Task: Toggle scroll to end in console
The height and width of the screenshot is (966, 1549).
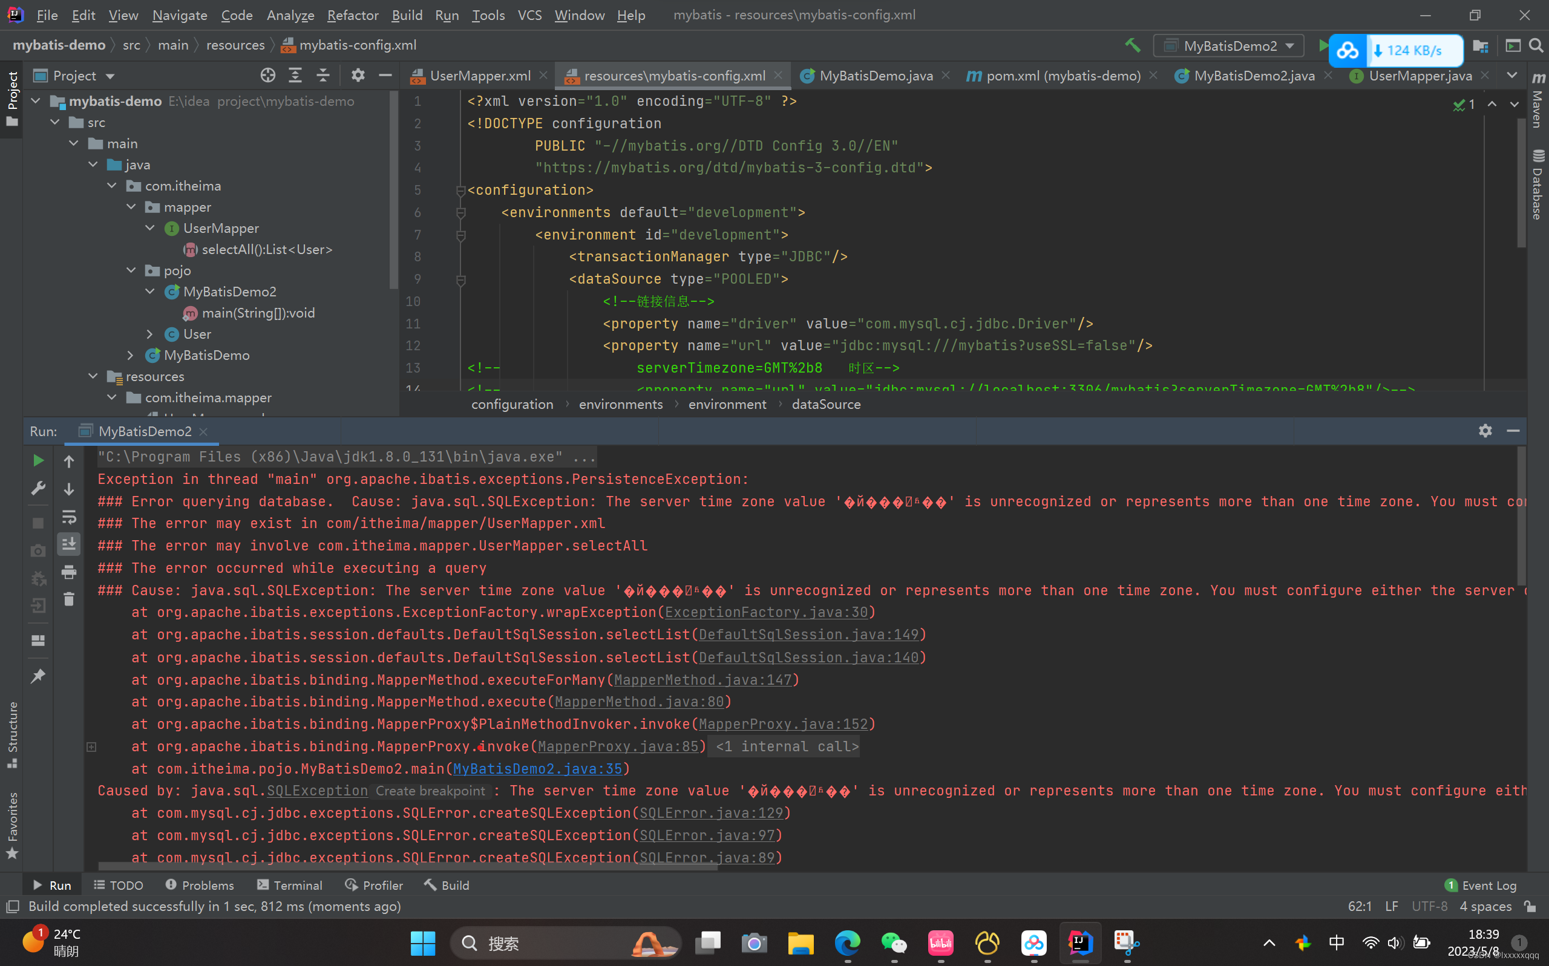Action: pos(68,544)
